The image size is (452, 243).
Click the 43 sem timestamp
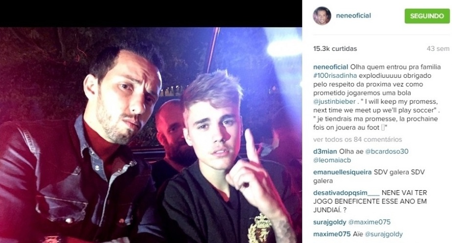pos(438,49)
